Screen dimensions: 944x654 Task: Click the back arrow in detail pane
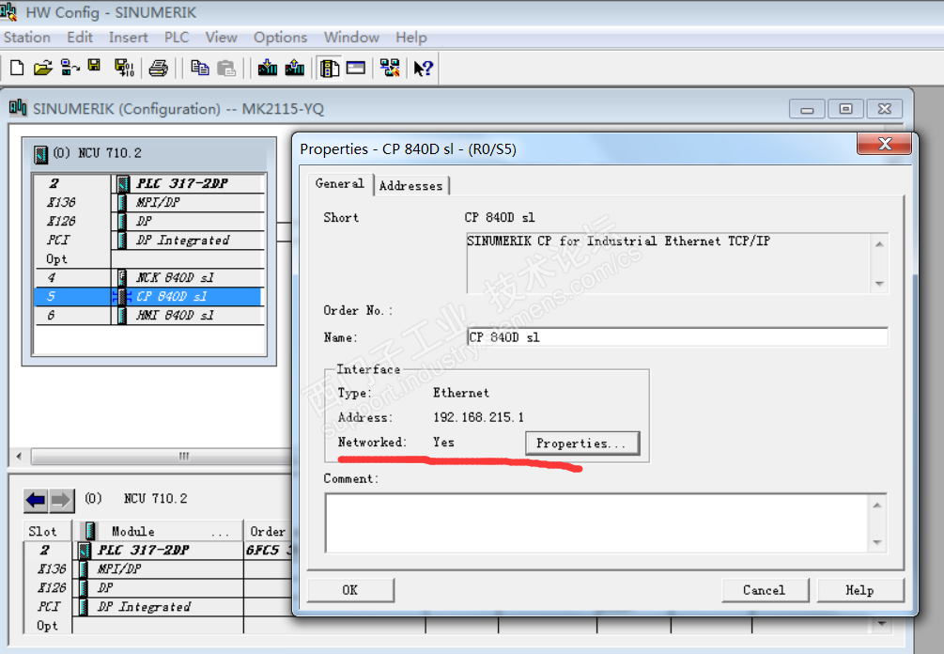point(36,500)
